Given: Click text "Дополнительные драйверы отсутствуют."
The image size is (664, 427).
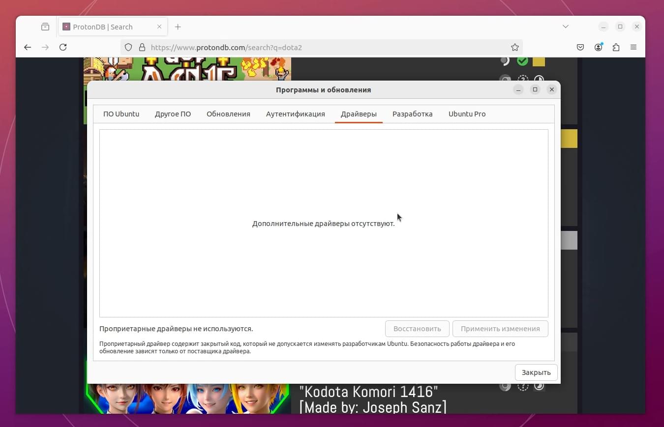Looking at the screenshot, I should pos(324,224).
